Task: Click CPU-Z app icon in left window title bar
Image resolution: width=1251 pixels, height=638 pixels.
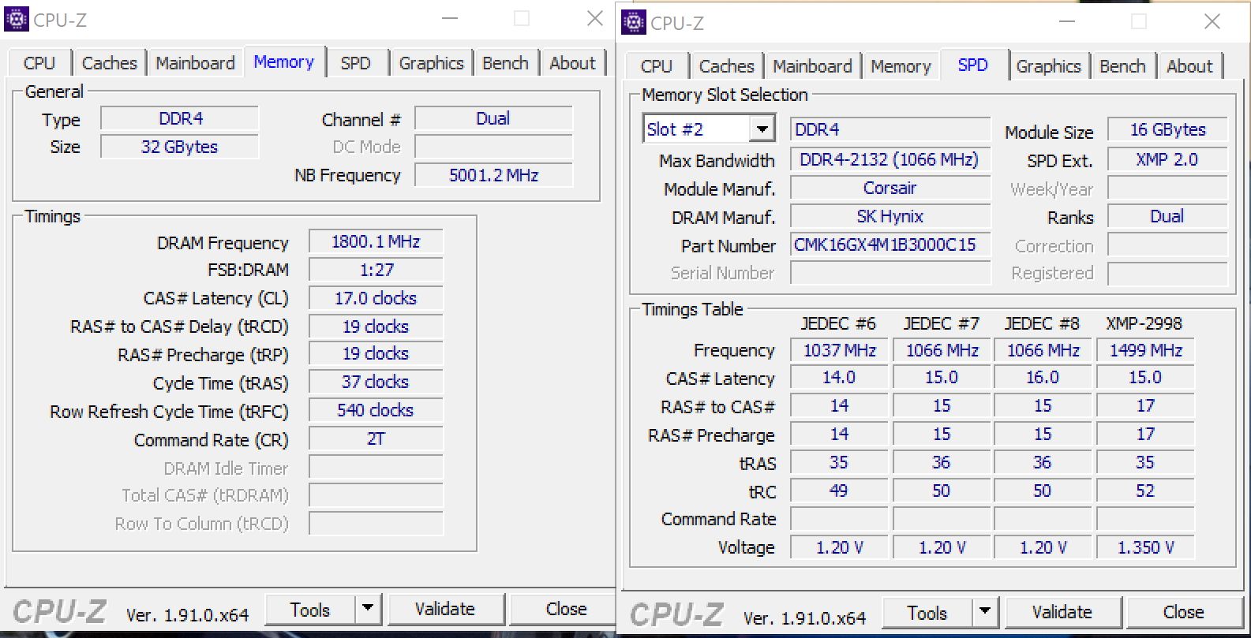Action: [16, 19]
